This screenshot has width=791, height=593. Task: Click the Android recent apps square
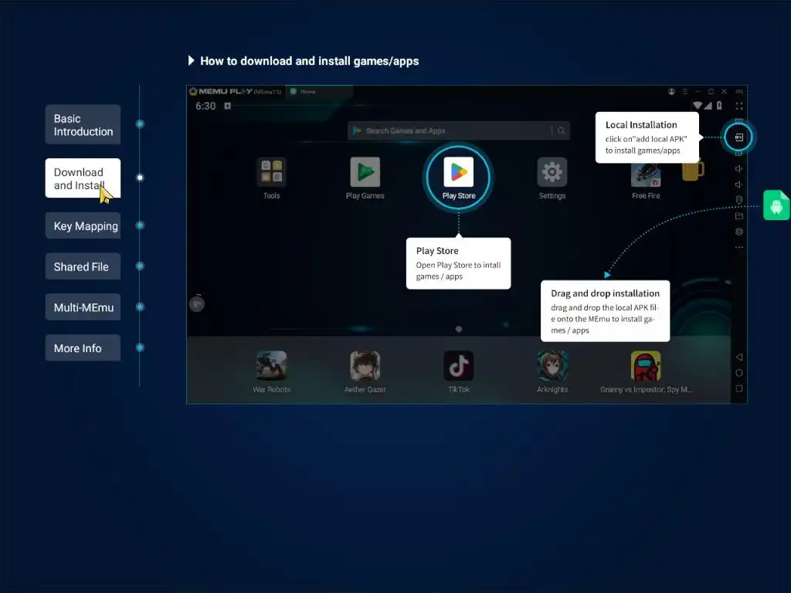point(739,389)
